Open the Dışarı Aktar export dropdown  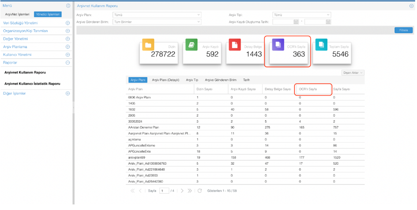(353, 73)
